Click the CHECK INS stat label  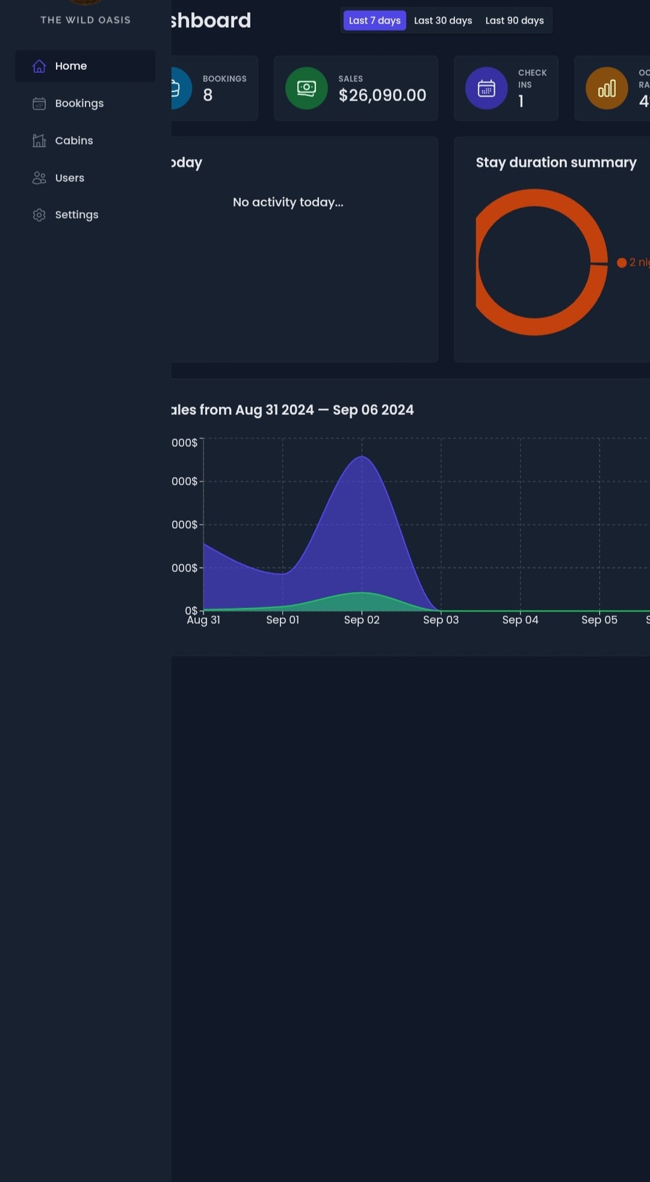tap(532, 79)
